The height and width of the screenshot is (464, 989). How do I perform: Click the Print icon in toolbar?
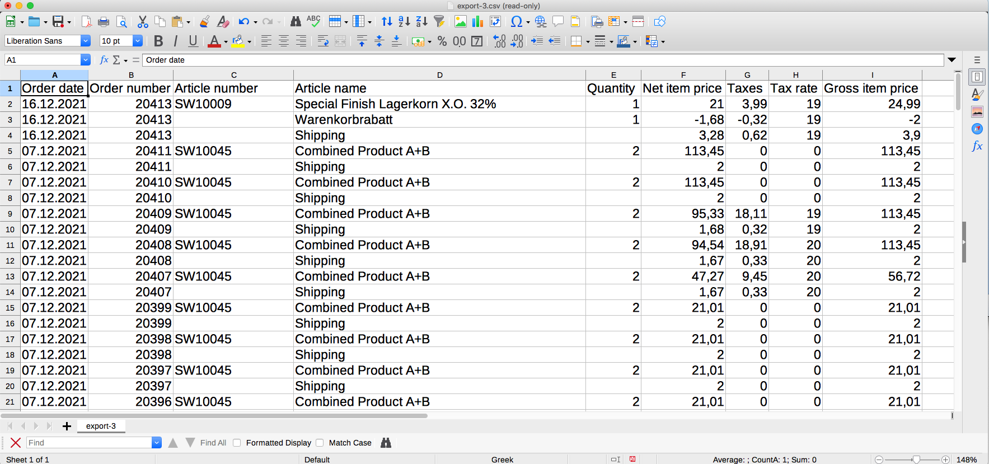[x=104, y=22]
